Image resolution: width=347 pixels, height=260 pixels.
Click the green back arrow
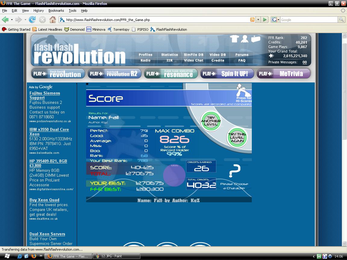(x=5, y=20)
